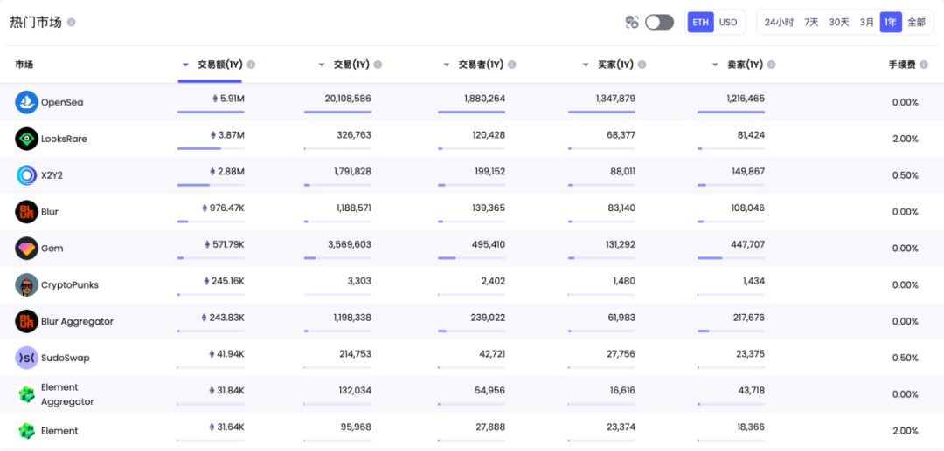
Task: Click the Element Aggregator green logo
Action: pyautogui.click(x=26, y=394)
